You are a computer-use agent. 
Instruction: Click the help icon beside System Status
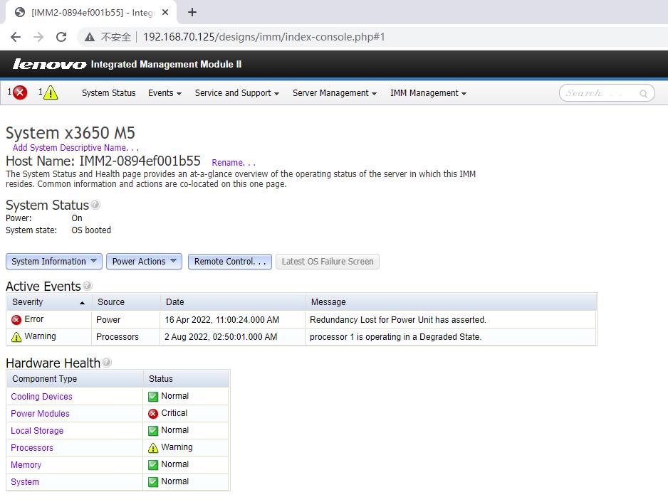[95, 205]
